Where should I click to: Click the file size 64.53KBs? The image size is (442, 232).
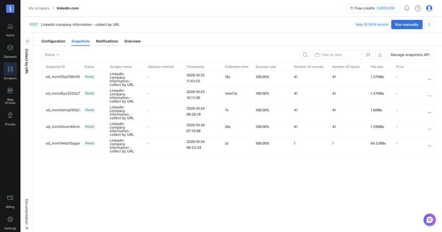pyautogui.click(x=378, y=143)
